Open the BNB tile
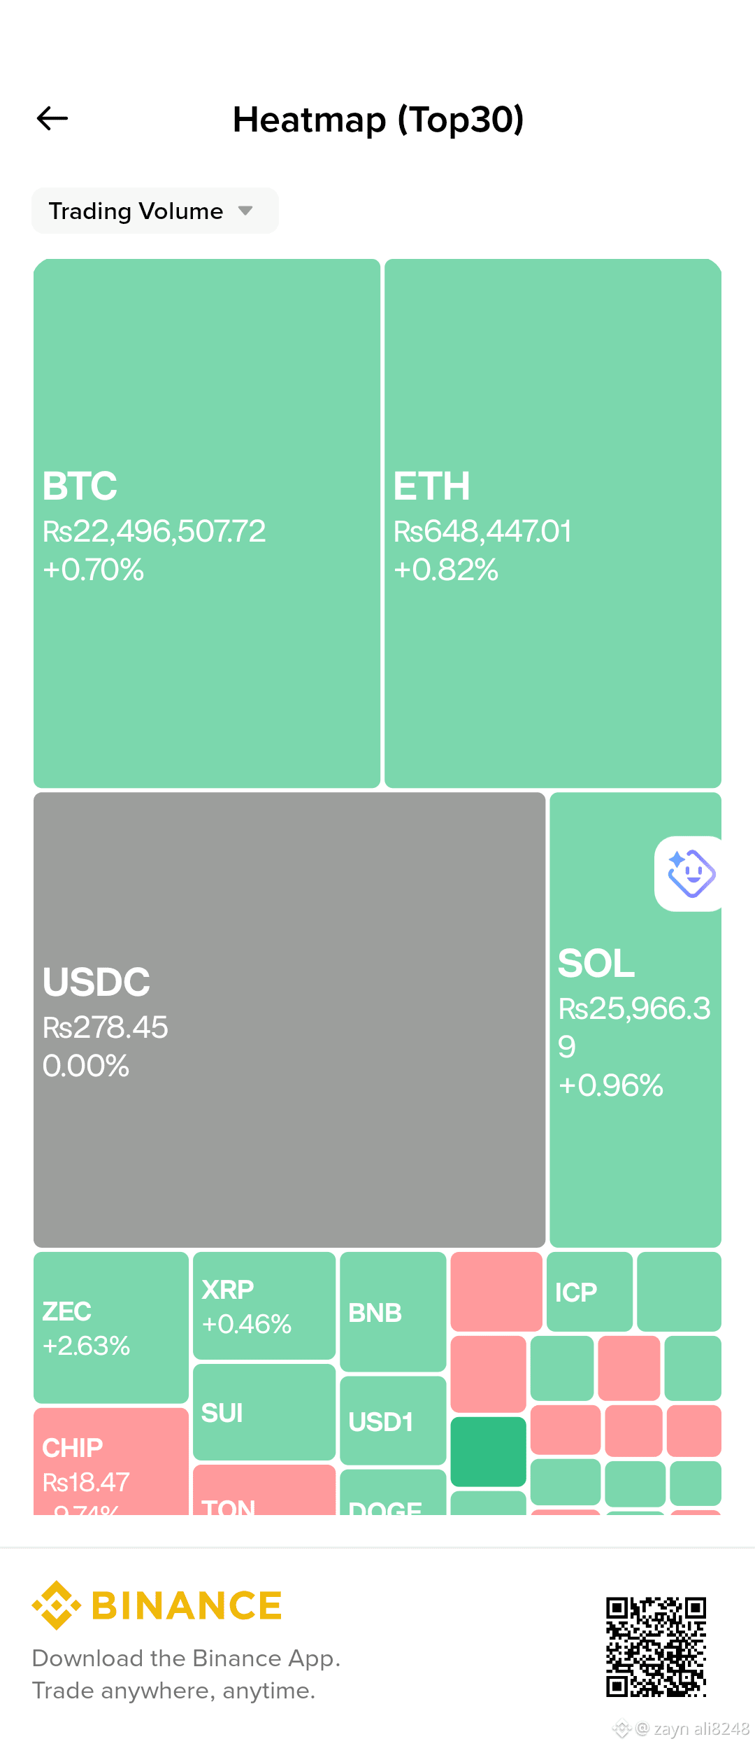 (393, 1311)
